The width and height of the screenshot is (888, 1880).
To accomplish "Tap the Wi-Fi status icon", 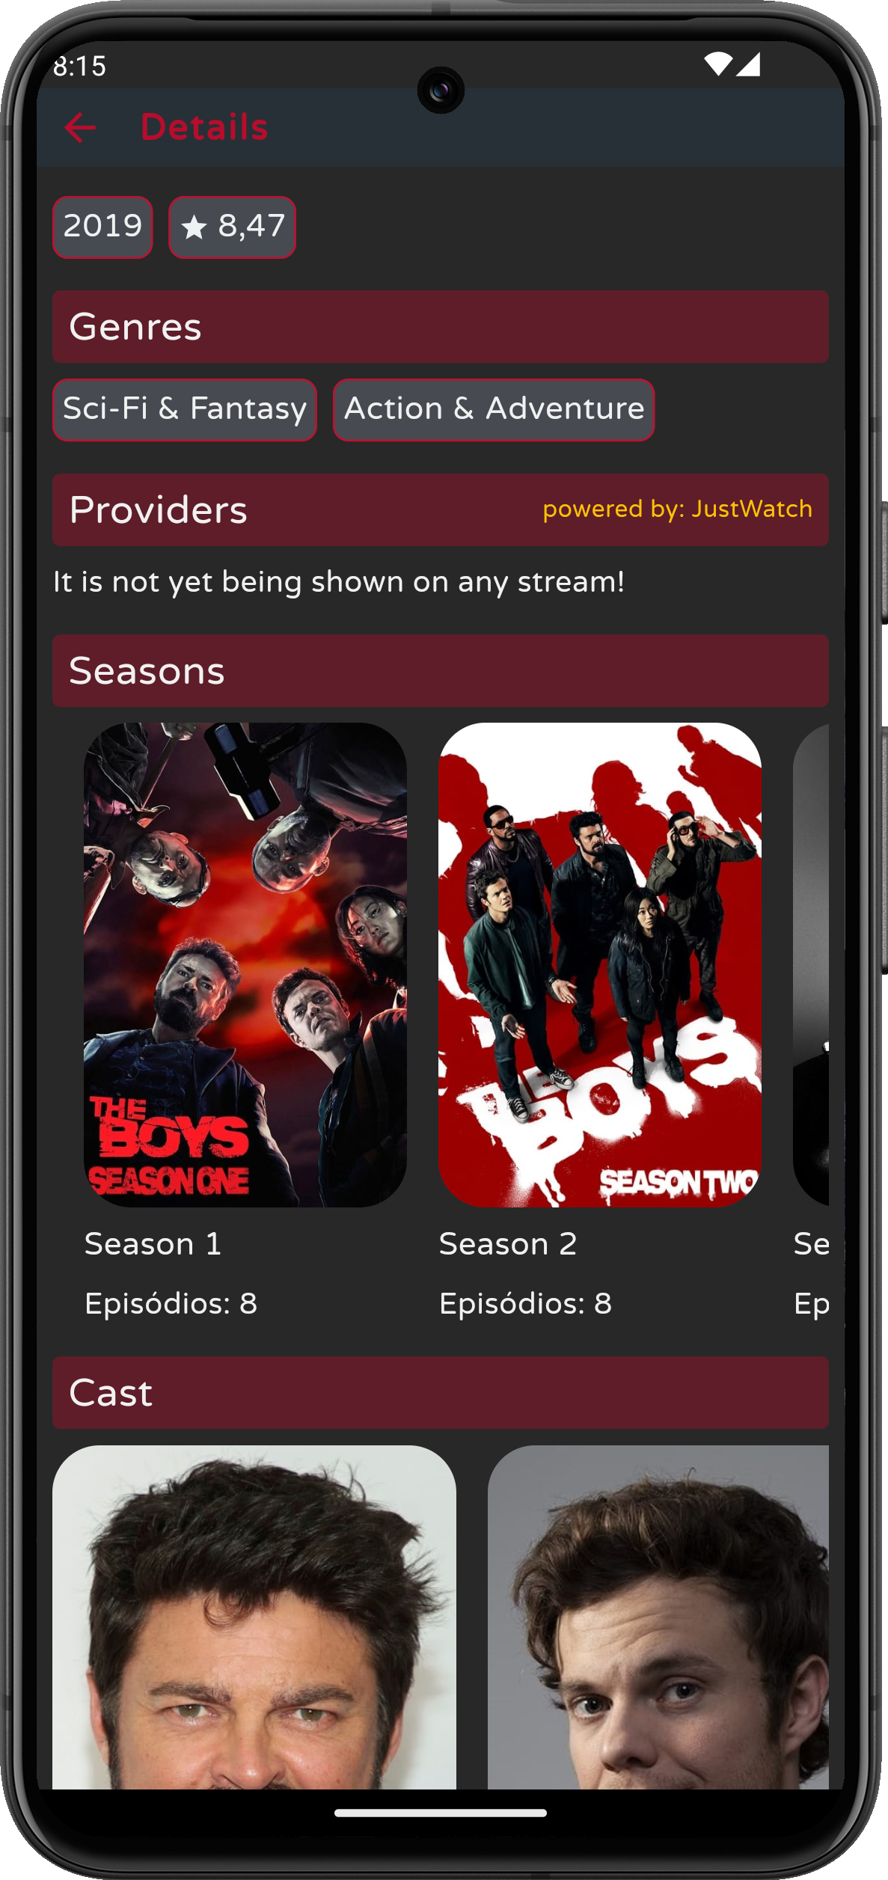I will [x=718, y=64].
